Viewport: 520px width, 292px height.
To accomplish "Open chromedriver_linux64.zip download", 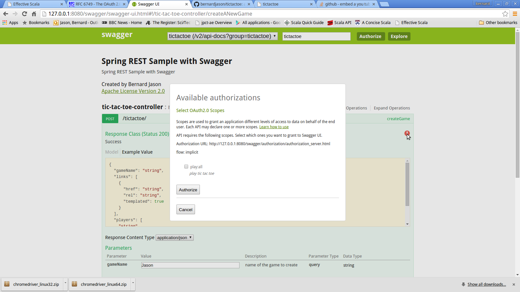I will pos(99,284).
